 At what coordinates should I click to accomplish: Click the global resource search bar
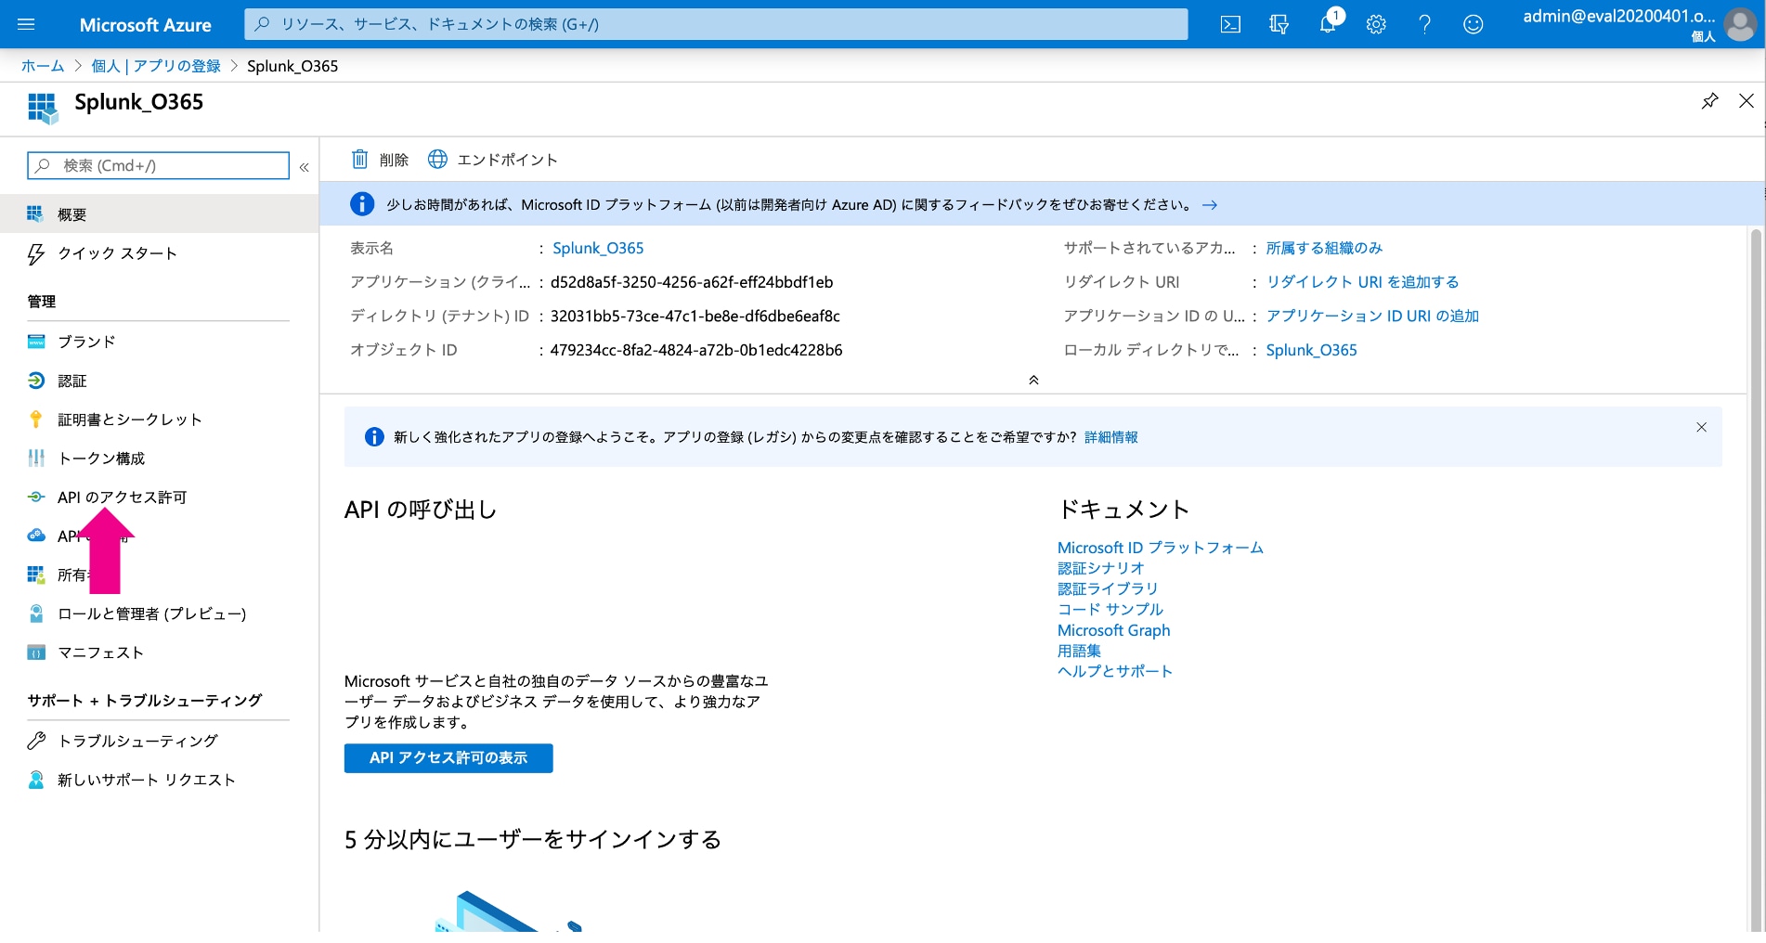[x=716, y=24]
